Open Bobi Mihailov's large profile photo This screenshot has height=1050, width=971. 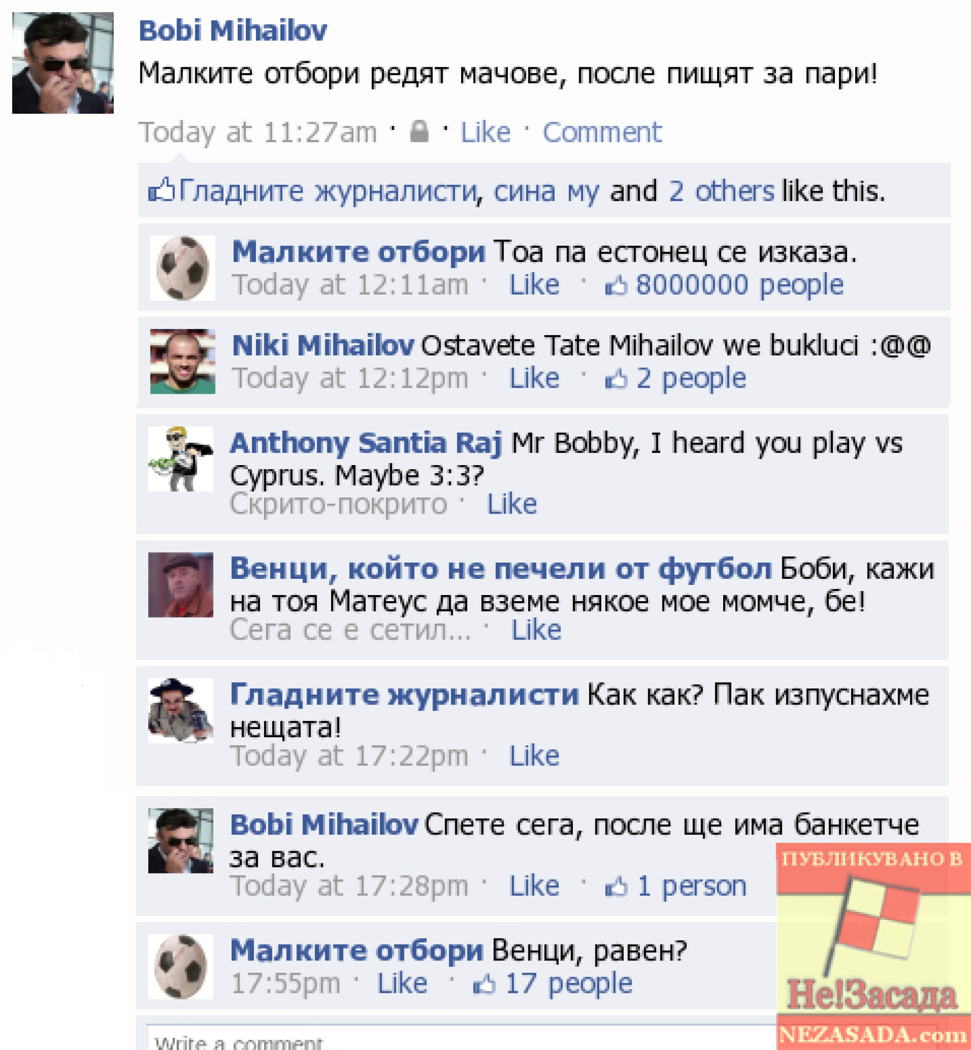pos(63,63)
